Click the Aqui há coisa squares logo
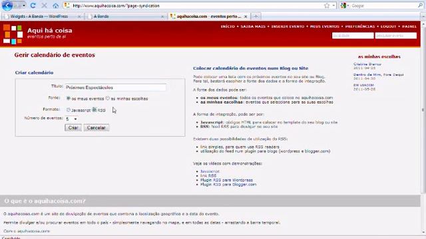 [x=13, y=34]
